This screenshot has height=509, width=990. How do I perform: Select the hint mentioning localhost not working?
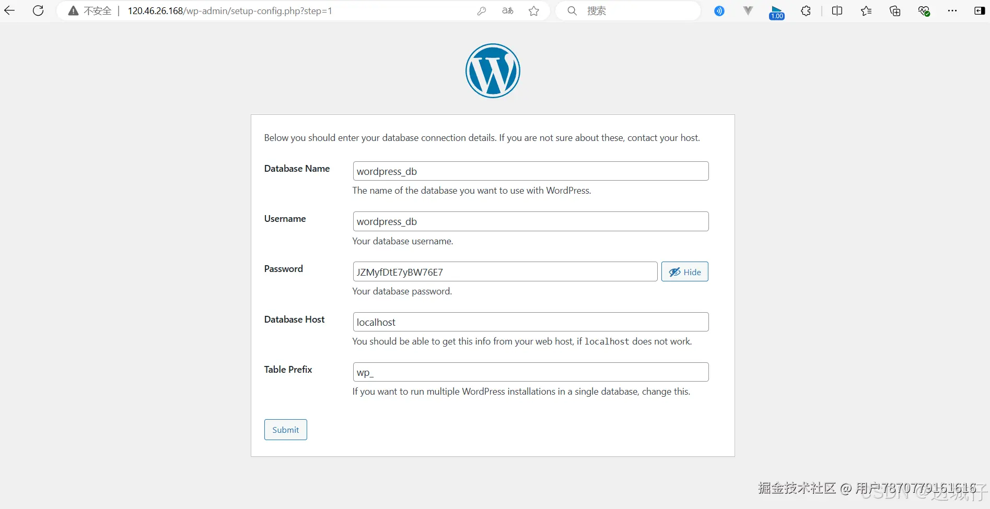522,341
